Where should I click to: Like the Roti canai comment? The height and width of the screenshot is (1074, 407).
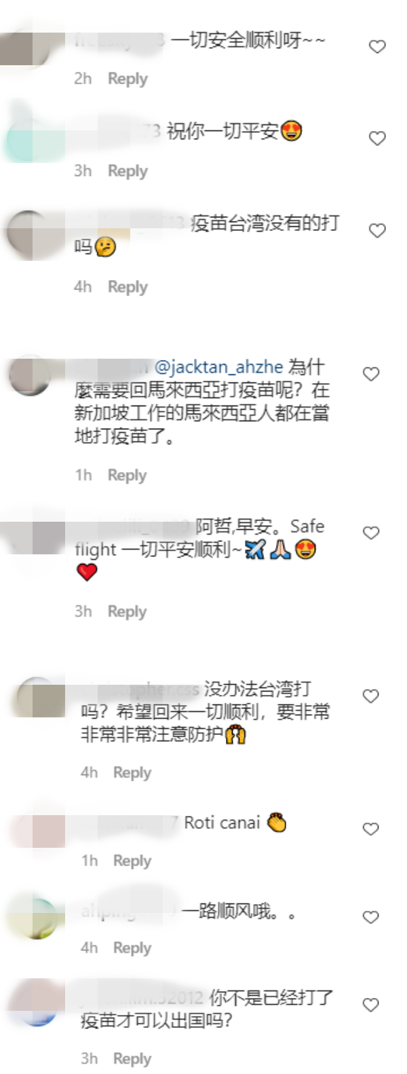(x=371, y=829)
